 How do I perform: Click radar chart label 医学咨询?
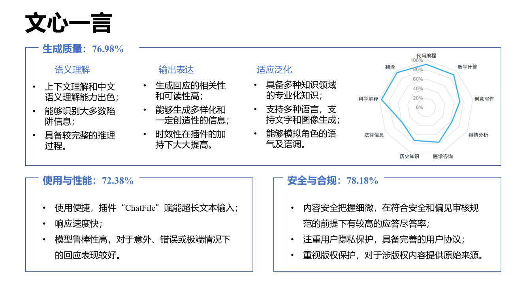click(x=443, y=157)
